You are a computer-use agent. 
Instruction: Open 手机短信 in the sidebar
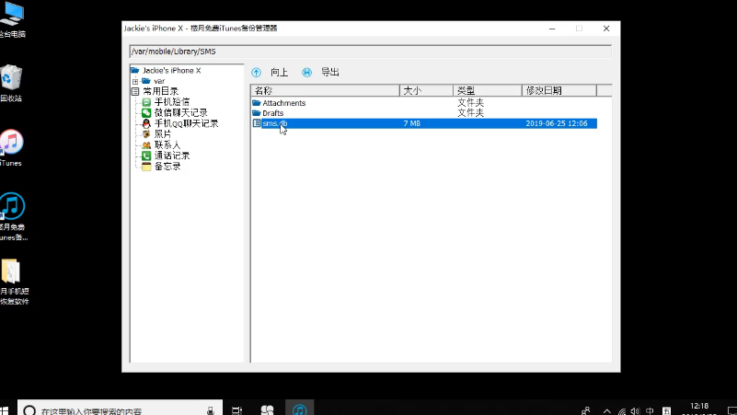tap(172, 102)
